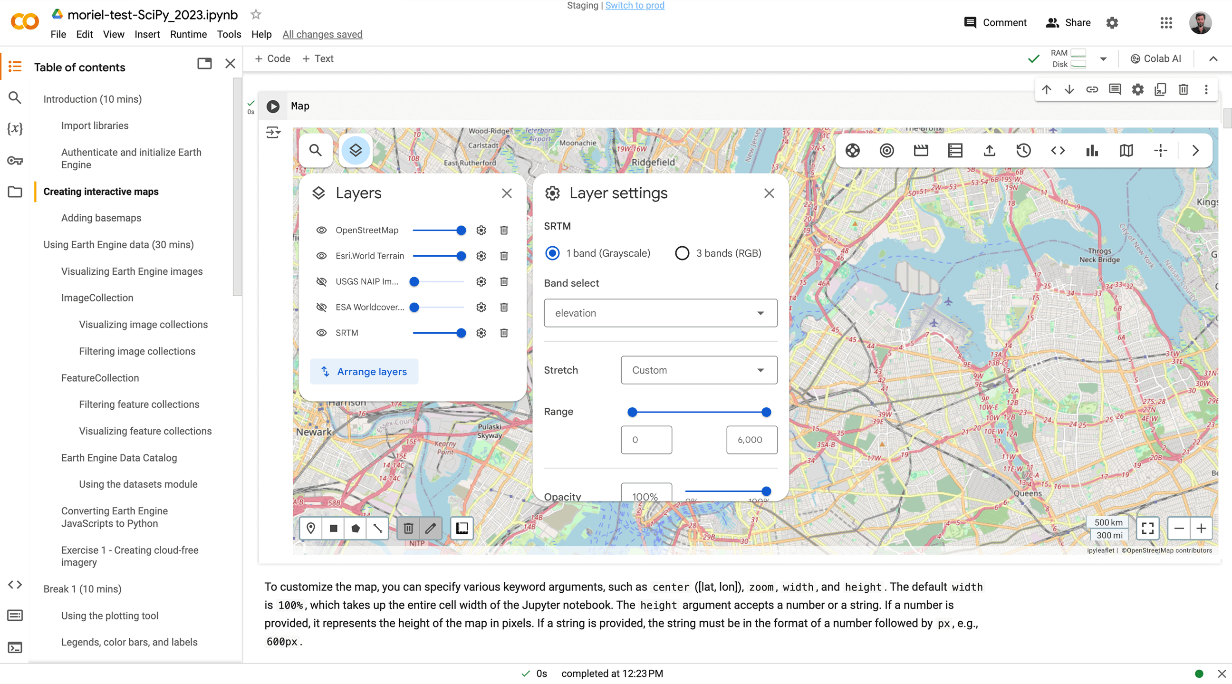
Task: Expand the RAM and Disk runtime dropdown arrow
Action: (x=1103, y=59)
